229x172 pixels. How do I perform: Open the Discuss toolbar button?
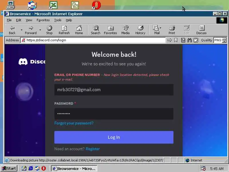point(202,30)
